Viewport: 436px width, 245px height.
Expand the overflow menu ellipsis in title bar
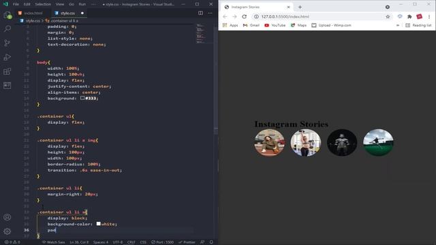point(93,4)
